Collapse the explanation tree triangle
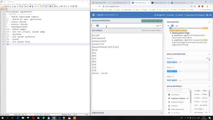The width and height of the screenshot is (213, 120). (168, 26)
